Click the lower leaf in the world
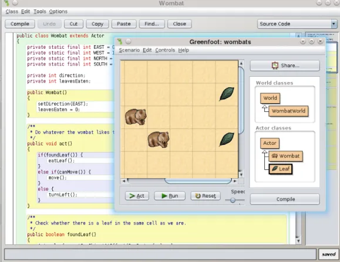Viewport: 340px width, 262px height. click(227, 139)
